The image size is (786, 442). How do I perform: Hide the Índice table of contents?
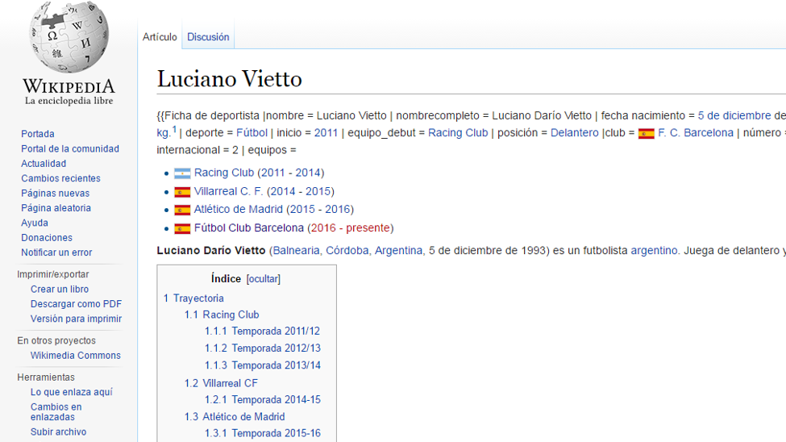point(263,279)
